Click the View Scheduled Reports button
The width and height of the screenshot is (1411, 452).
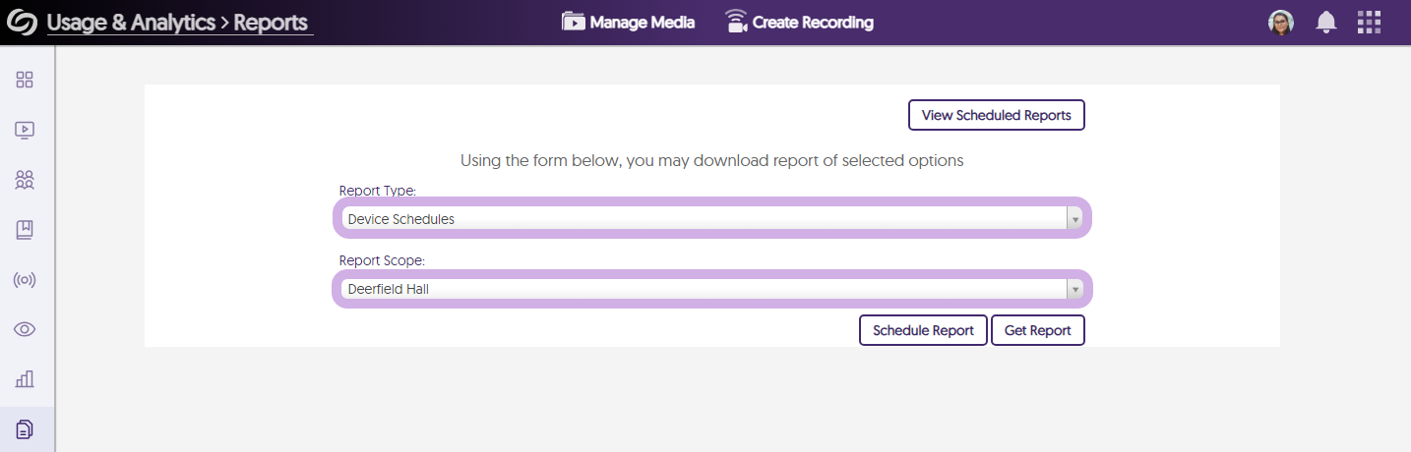click(x=996, y=115)
